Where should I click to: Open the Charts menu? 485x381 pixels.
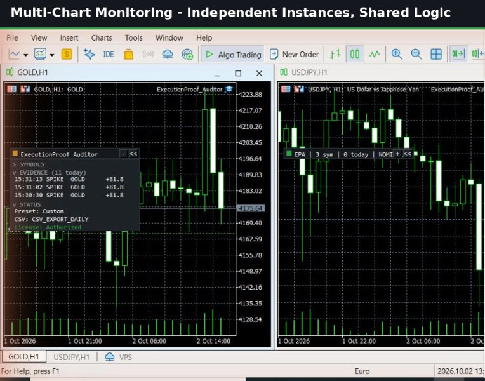102,37
